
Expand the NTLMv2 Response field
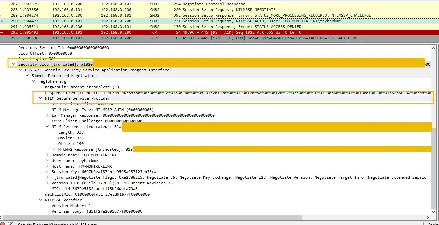(x=54, y=149)
